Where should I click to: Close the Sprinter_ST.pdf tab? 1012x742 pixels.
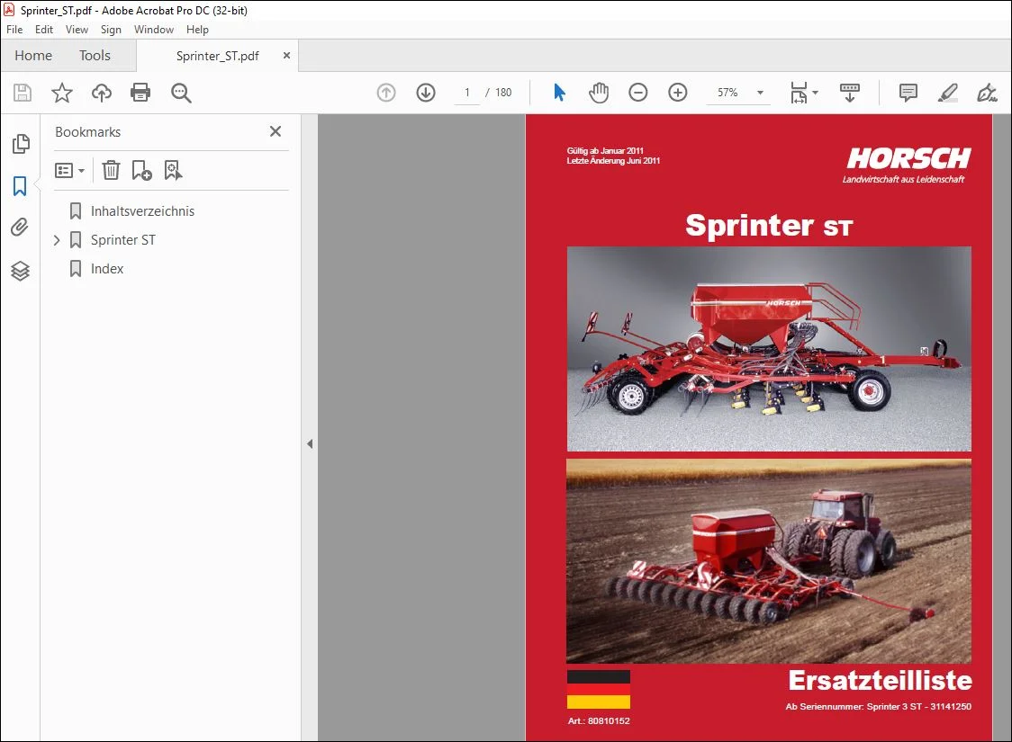pyautogui.click(x=286, y=56)
